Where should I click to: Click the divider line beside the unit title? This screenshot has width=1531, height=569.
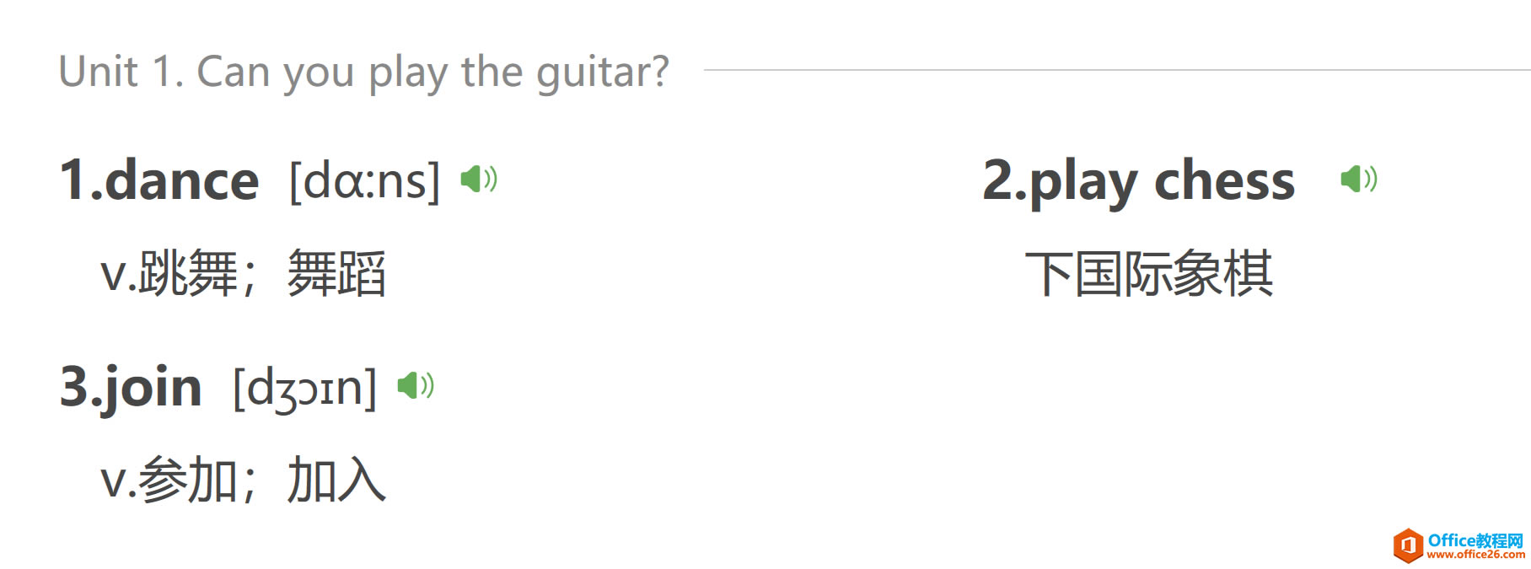[x=1117, y=70]
